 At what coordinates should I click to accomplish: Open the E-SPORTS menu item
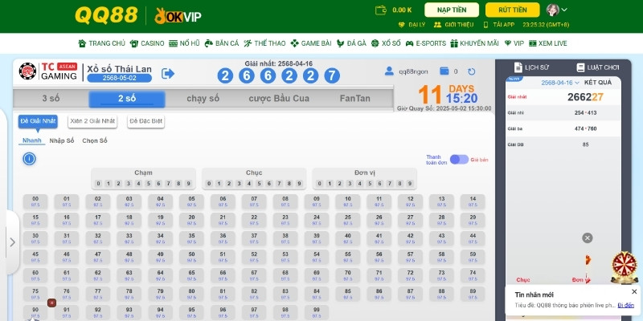point(426,43)
